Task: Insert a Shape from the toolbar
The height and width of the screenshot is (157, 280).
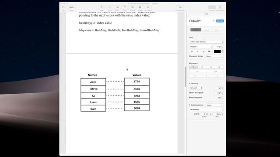Action: [x=133, y=7]
